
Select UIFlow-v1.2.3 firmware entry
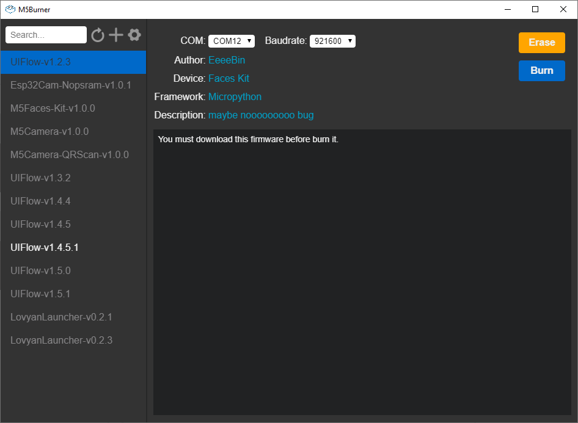click(73, 62)
